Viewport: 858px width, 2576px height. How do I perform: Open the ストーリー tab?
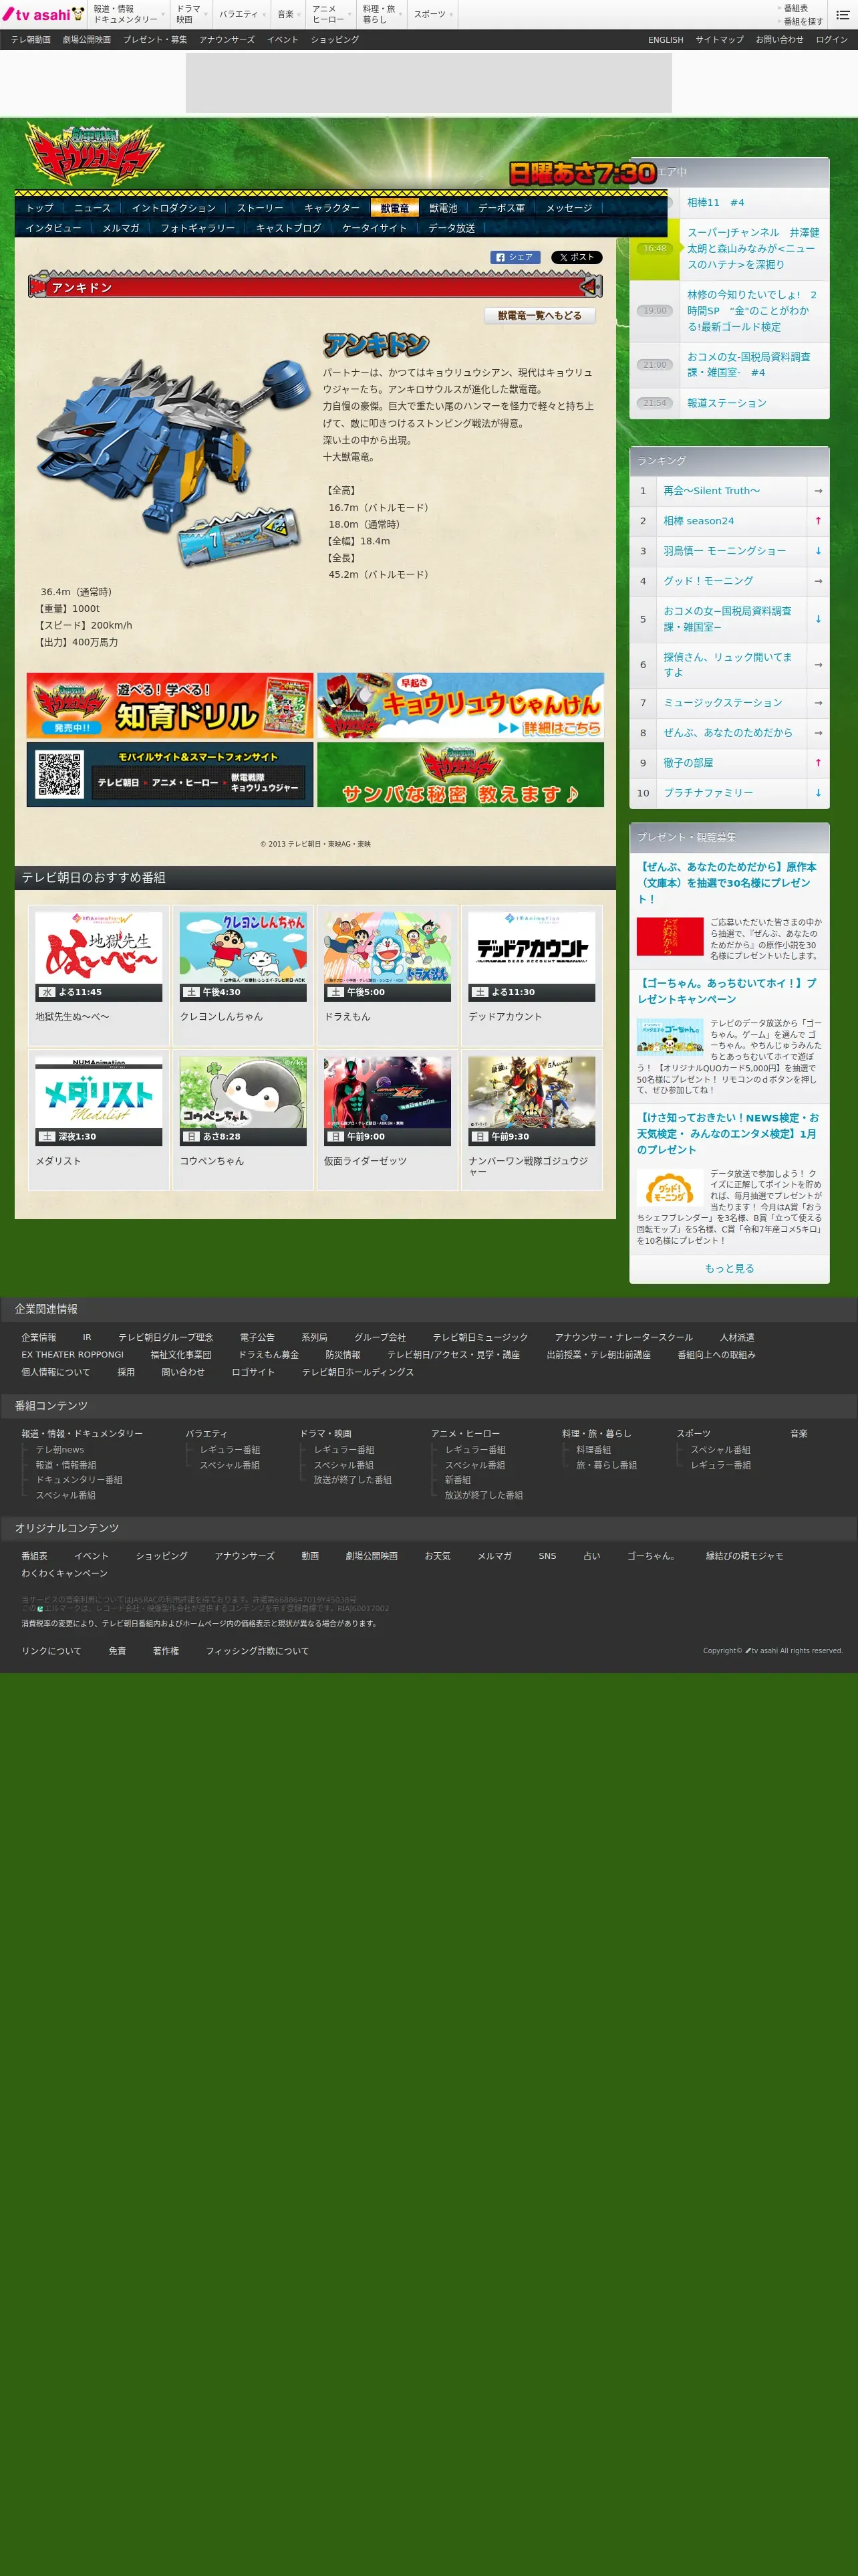[261, 208]
